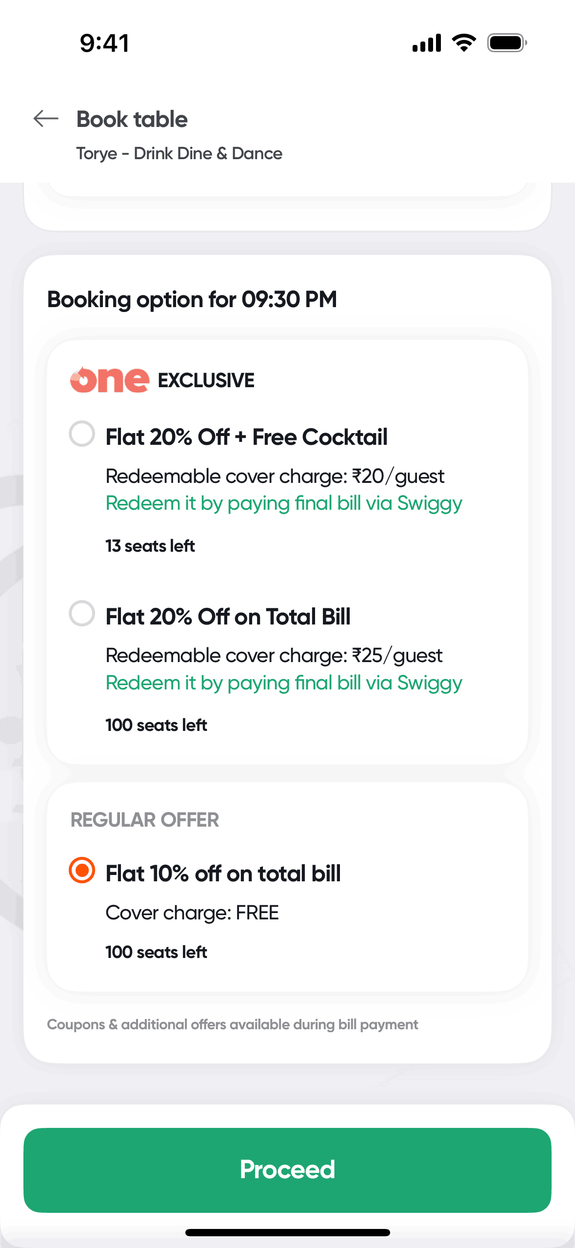
Task: Tap the EXCLUSIVE label
Action: click(x=206, y=380)
